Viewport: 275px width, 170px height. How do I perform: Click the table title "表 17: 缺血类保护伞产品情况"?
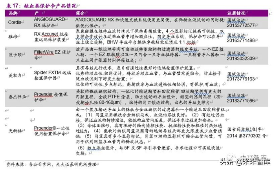point(41,5)
